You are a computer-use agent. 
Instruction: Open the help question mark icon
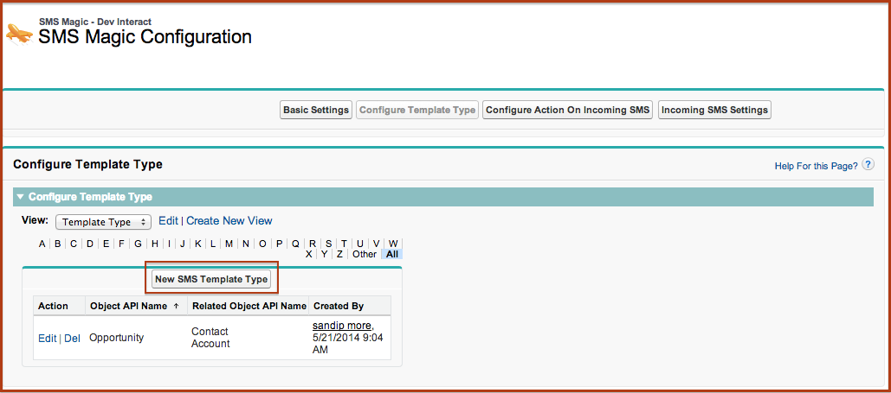[x=868, y=165]
